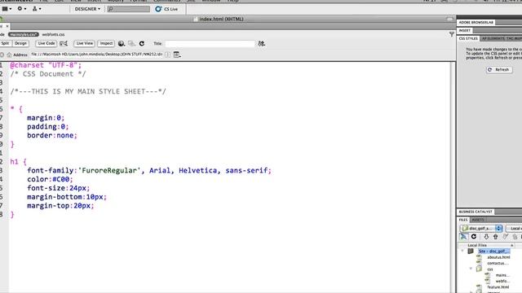Open the Site management icon menu
The width and height of the screenshot is (522, 293).
point(37,9)
